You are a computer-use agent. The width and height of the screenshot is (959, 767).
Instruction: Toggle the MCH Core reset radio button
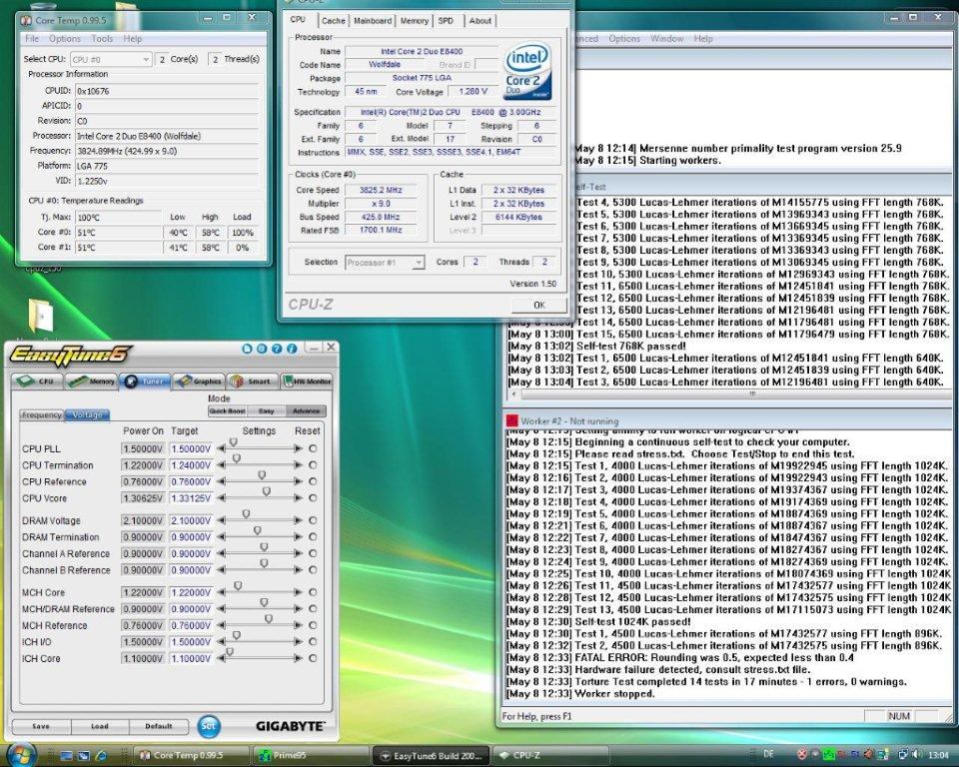[x=313, y=592]
